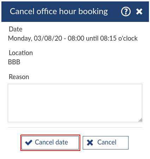The image size is (150, 159).
Task: Select the BBB location value
Action: (14, 62)
